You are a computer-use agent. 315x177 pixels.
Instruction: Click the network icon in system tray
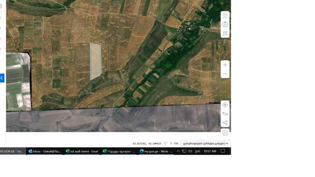point(184,151)
